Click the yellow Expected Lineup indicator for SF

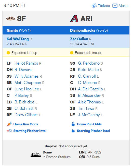pyautogui.click(x=8, y=53)
